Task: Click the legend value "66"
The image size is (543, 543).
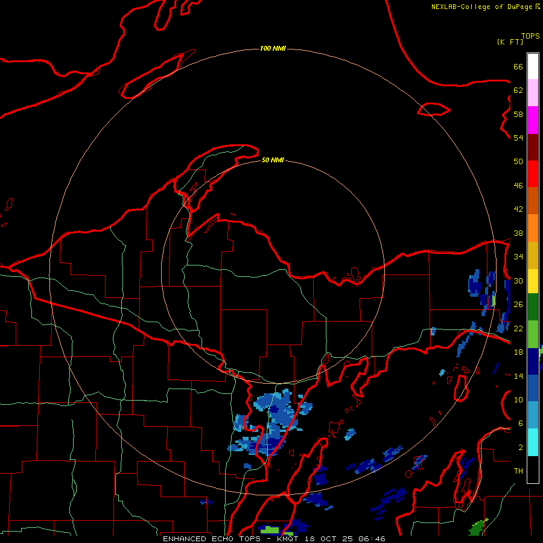Action: 518,66
